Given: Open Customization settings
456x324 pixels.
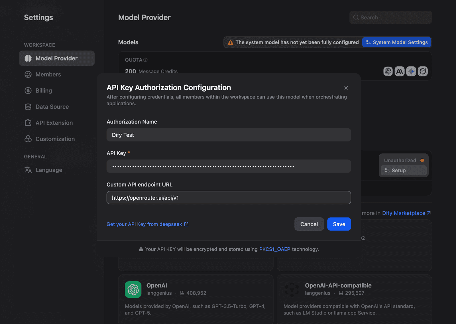Looking at the screenshot, I should tap(55, 139).
